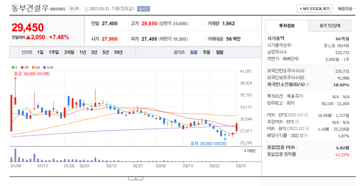Click help icon next to PBR BPS(2022.12)

(x=307, y=129)
